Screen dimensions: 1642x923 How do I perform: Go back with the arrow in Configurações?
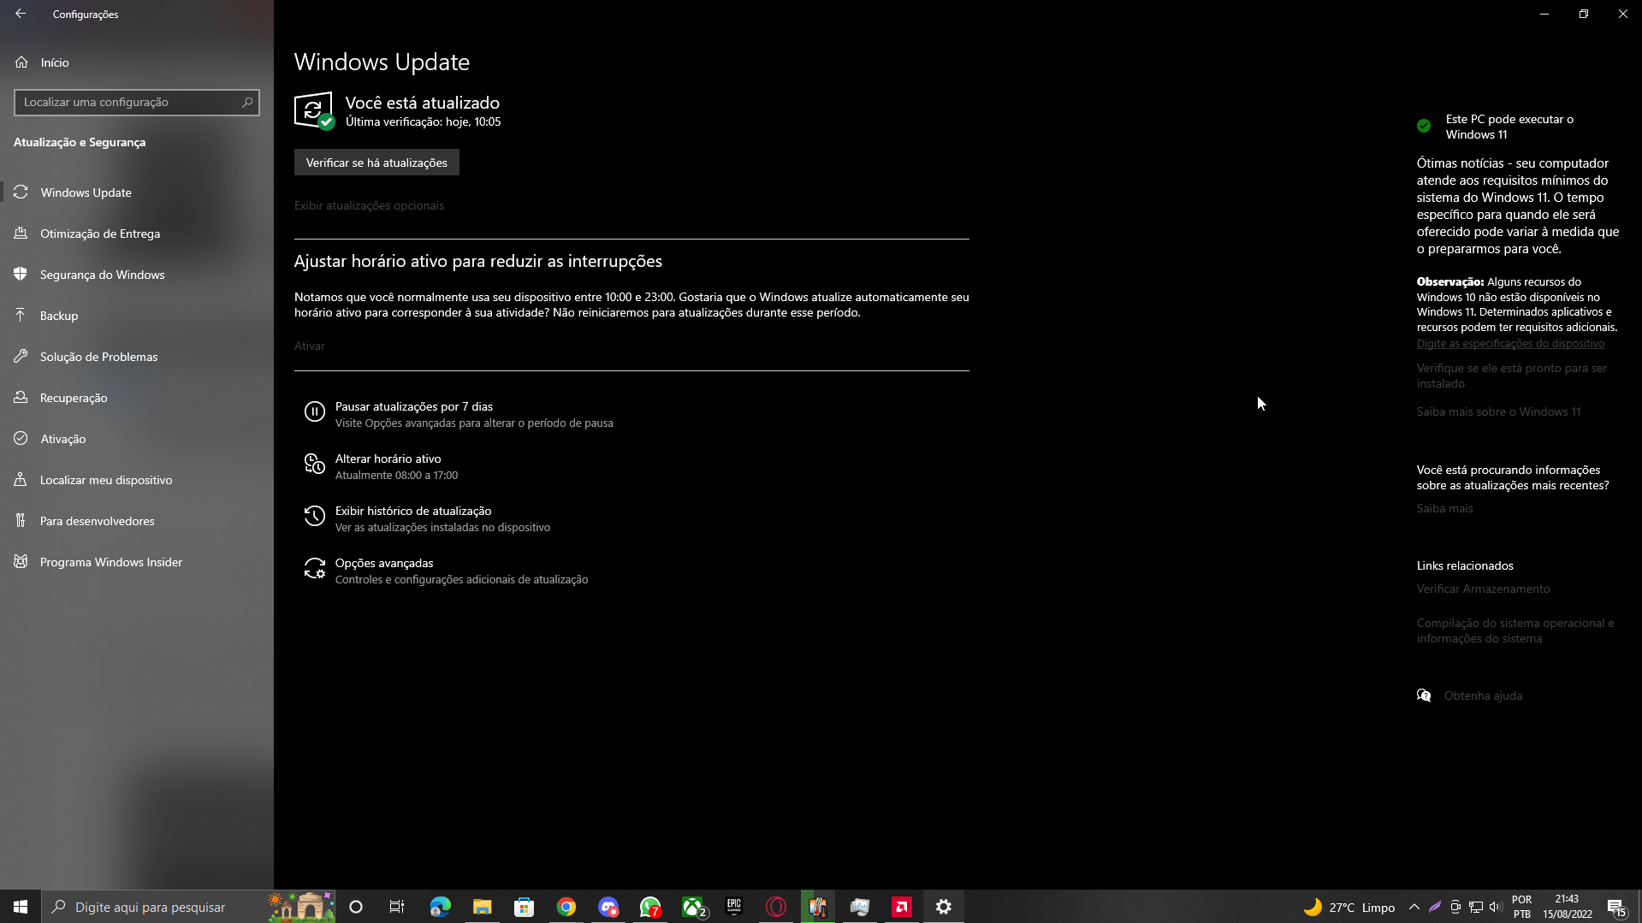pyautogui.click(x=21, y=14)
